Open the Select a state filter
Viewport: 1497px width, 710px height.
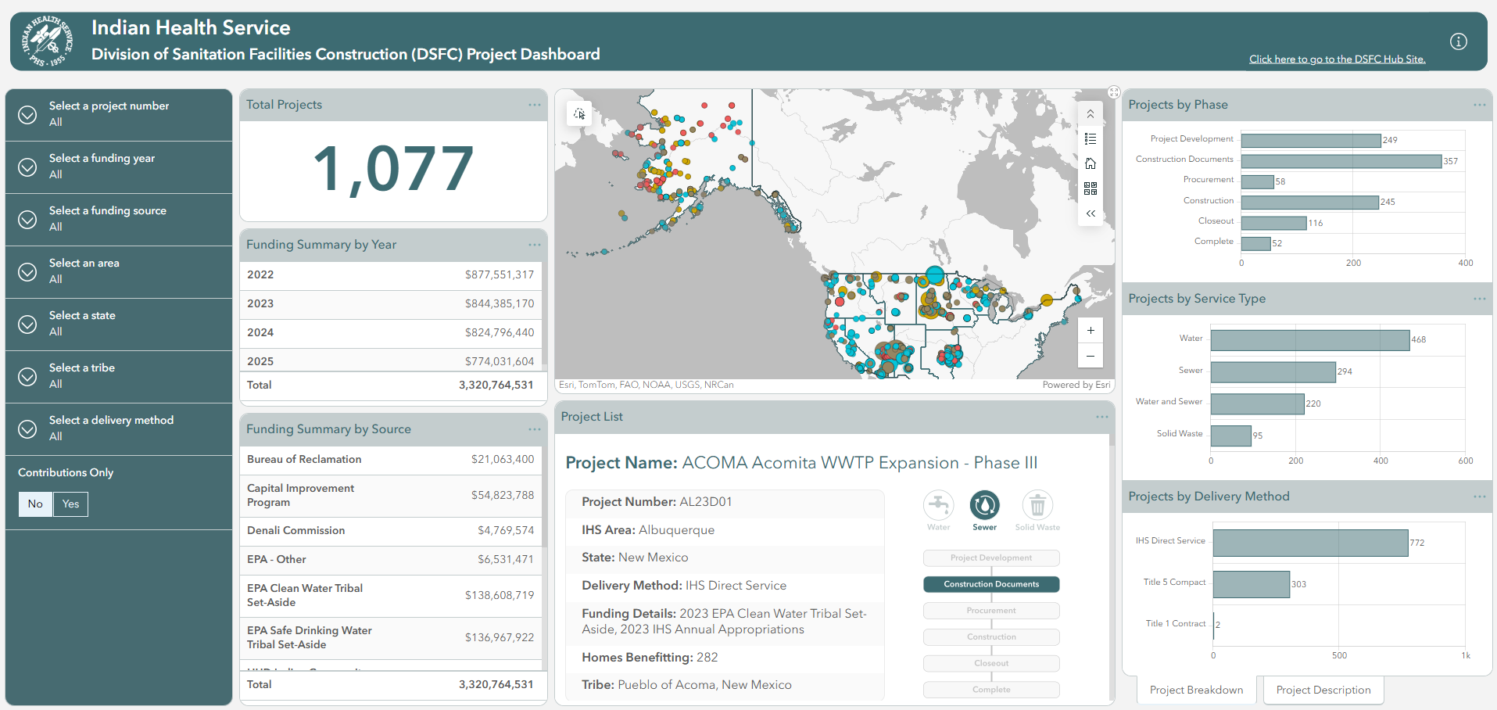pyautogui.click(x=27, y=325)
